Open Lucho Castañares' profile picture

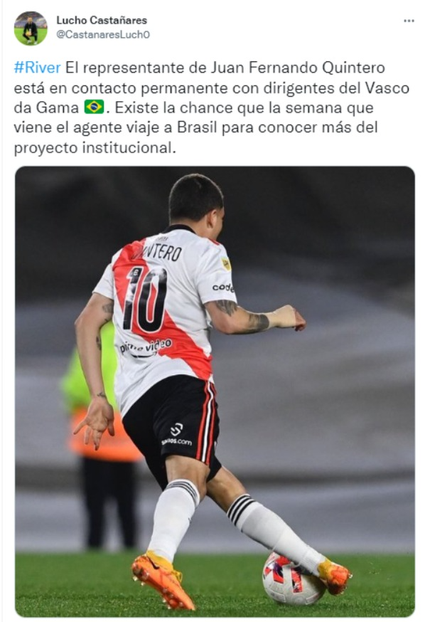click(31, 28)
